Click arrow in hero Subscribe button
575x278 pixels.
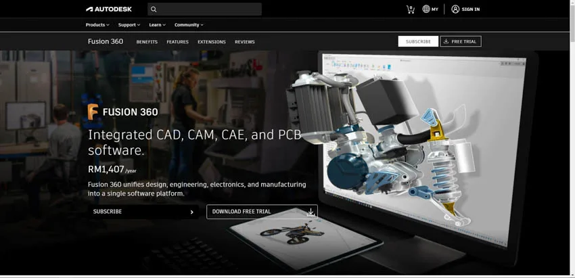click(192, 212)
